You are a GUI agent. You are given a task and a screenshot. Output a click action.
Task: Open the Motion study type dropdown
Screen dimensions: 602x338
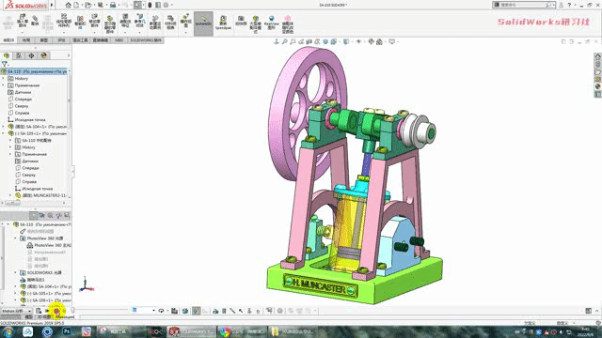click(16, 311)
